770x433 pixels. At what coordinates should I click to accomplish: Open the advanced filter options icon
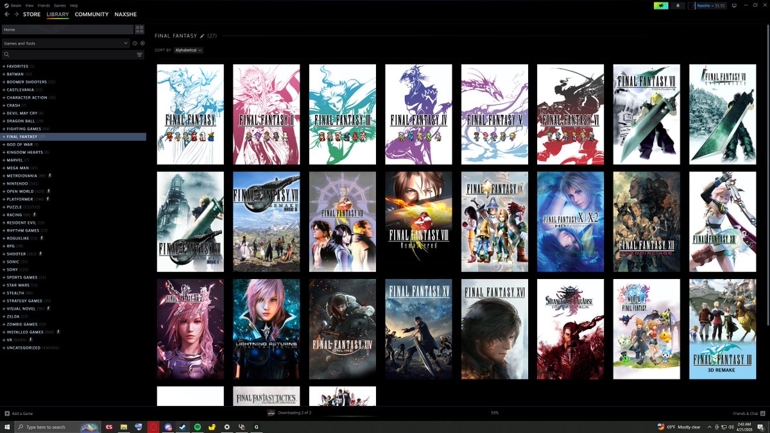click(139, 55)
